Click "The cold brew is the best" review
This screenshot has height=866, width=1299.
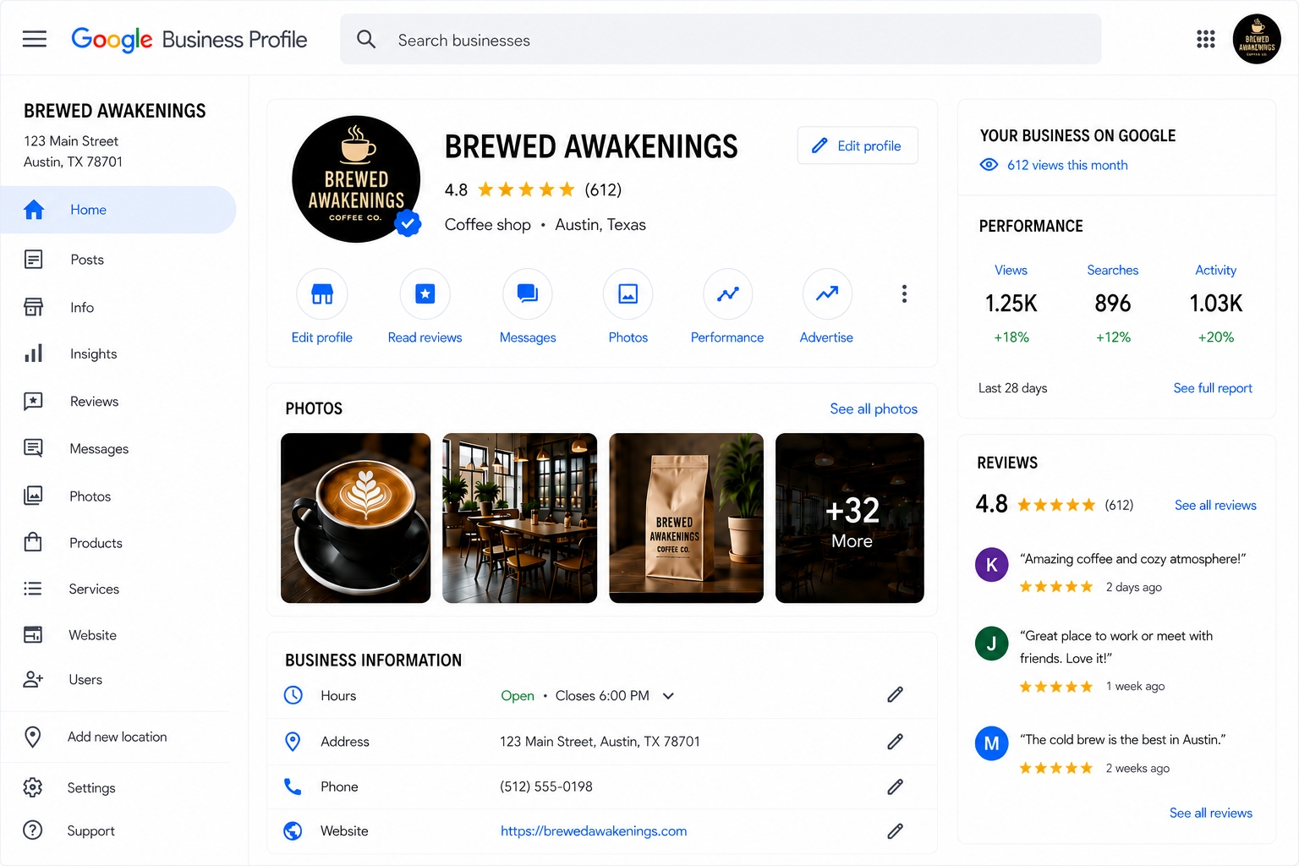(x=1122, y=739)
